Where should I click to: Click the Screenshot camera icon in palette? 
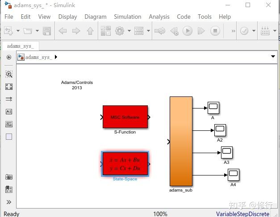click(x=9, y=177)
